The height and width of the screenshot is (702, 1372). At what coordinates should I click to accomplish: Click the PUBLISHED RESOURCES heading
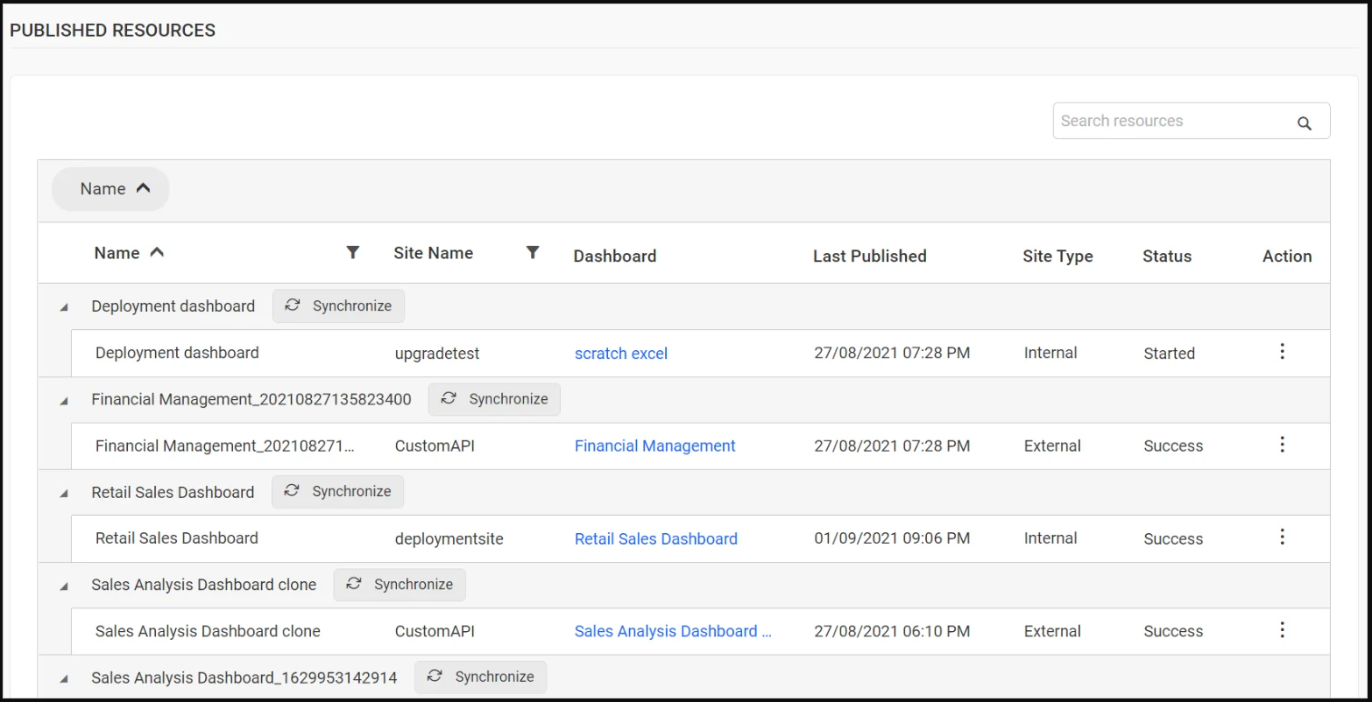(x=112, y=31)
